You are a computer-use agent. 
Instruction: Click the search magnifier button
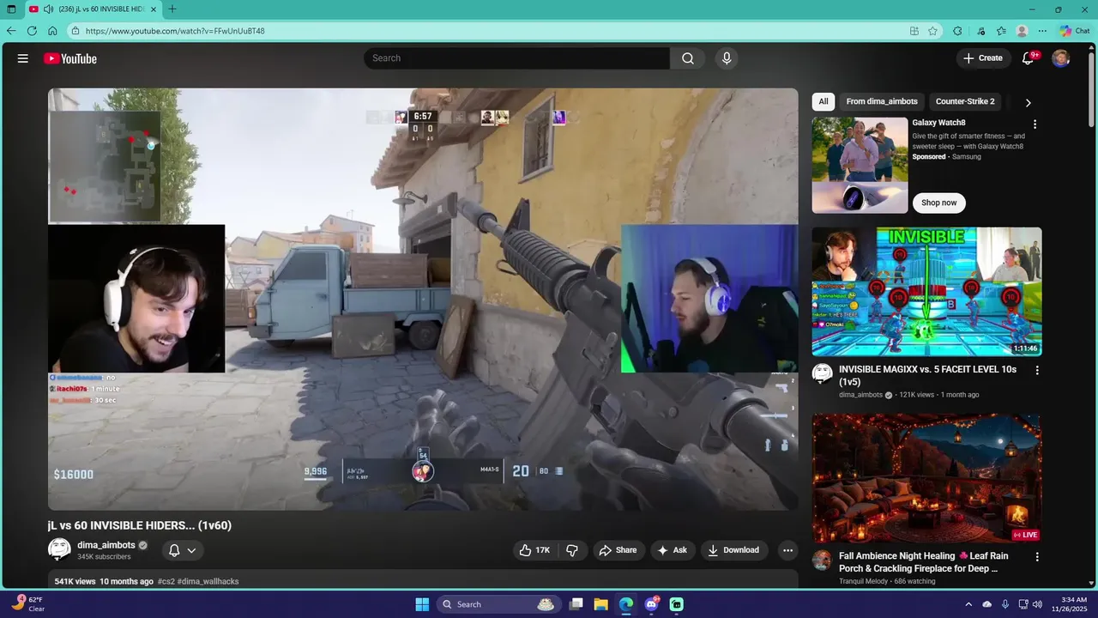(x=688, y=58)
